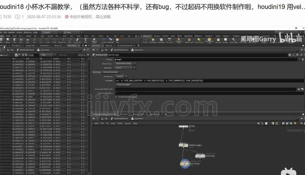Open the Run Over dropdown
The image size is (305, 175).
(125, 68)
